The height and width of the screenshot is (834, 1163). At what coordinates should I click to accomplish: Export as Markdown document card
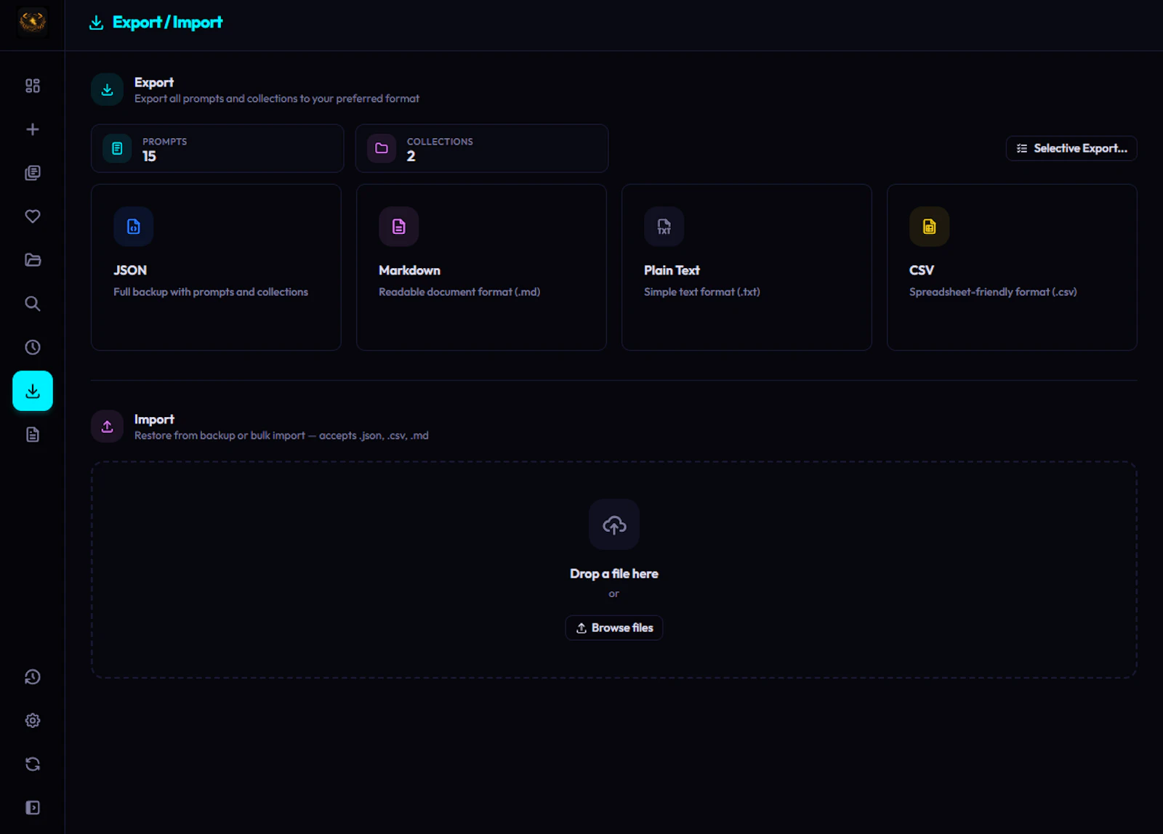(x=481, y=267)
